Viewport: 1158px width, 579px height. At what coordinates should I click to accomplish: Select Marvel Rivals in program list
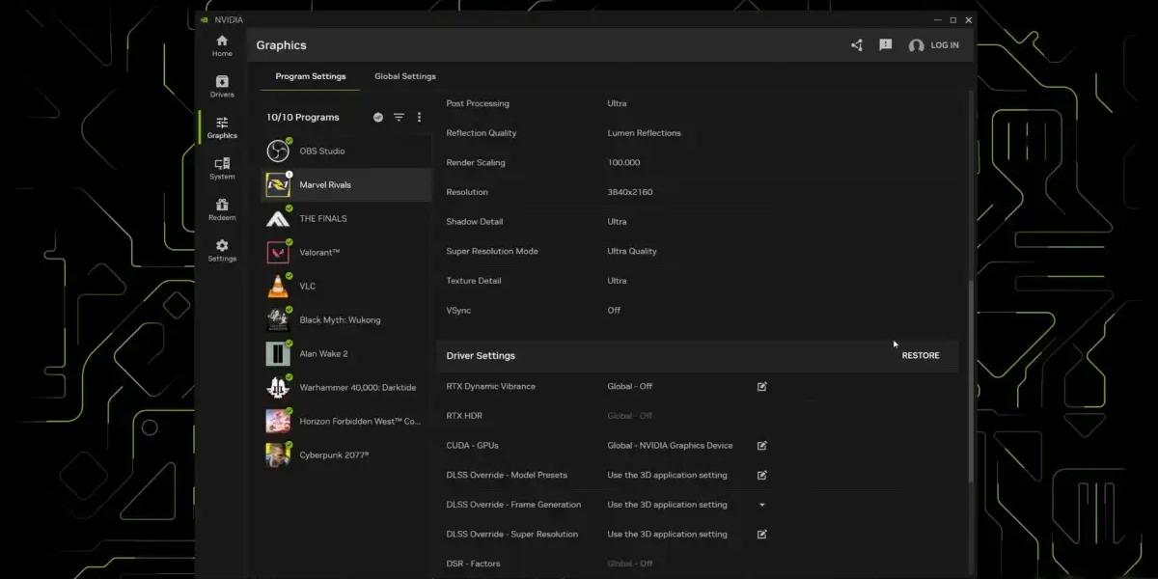[346, 185]
